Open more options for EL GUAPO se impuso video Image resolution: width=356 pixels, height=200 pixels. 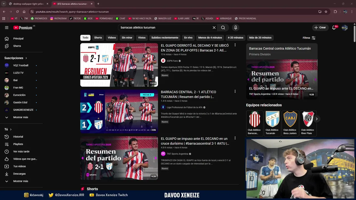click(235, 138)
